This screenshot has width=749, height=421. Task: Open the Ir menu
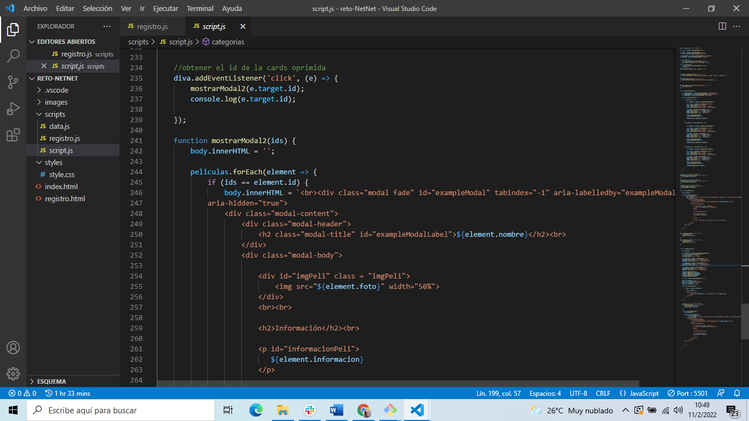[x=142, y=8]
